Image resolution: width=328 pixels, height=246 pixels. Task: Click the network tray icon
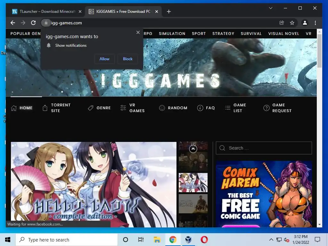pos(279,240)
